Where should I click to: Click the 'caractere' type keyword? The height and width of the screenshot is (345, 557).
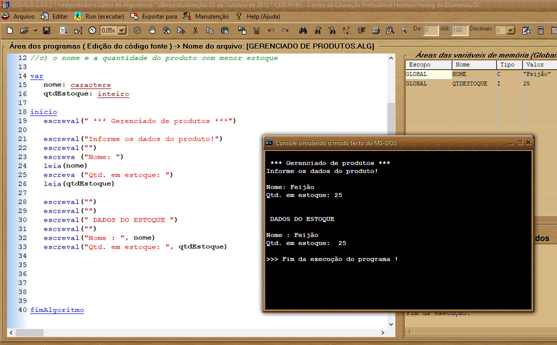click(91, 85)
